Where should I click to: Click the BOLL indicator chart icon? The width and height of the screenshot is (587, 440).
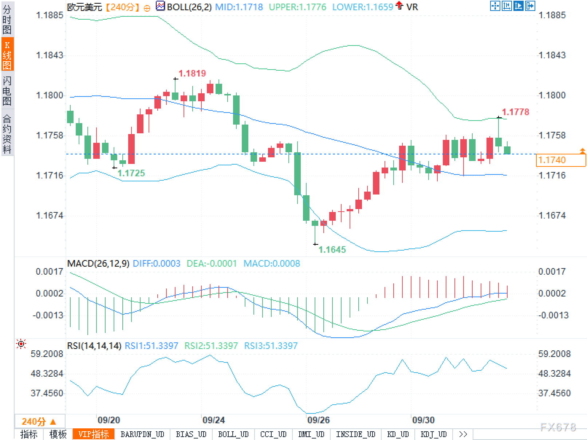[x=160, y=6]
